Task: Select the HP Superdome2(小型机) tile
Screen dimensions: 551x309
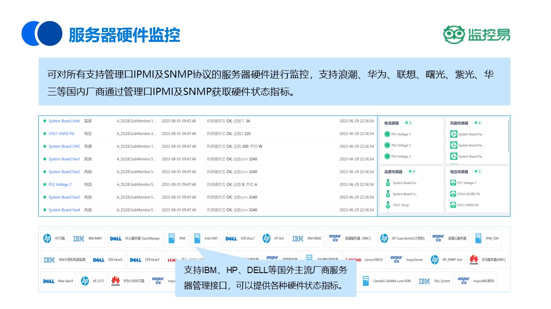Action: [x=403, y=239]
